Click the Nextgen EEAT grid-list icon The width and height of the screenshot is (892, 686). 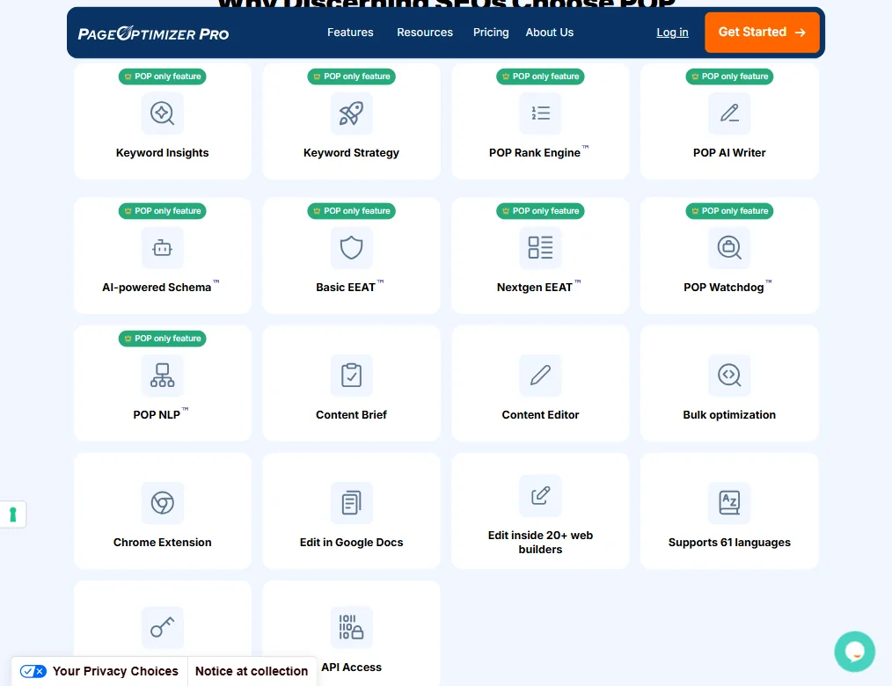pyautogui.click(x=540, y=248)
